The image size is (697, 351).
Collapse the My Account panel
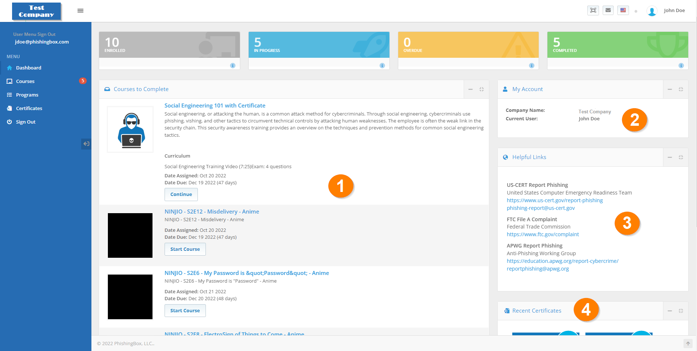click(670, 89)
